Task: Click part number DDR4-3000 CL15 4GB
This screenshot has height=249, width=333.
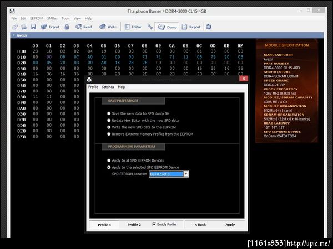Action: 281,68
